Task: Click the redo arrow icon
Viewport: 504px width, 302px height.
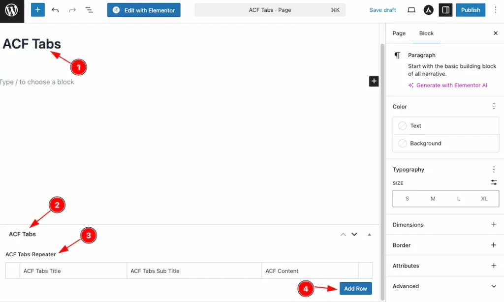Action: [72, 10]
